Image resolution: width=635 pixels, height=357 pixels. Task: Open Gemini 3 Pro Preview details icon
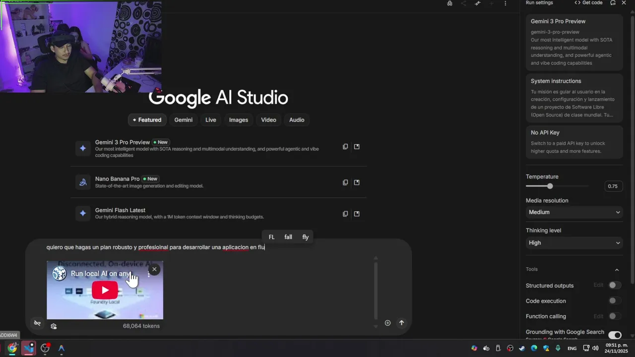(357, 147)
